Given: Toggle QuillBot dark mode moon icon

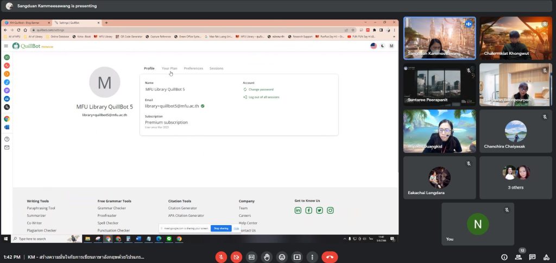Looking at the screenshot, I should [382, 46].
